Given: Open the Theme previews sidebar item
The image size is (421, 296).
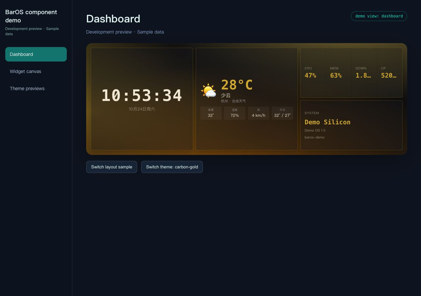Looking at the screenshot, I should (36, 88).
